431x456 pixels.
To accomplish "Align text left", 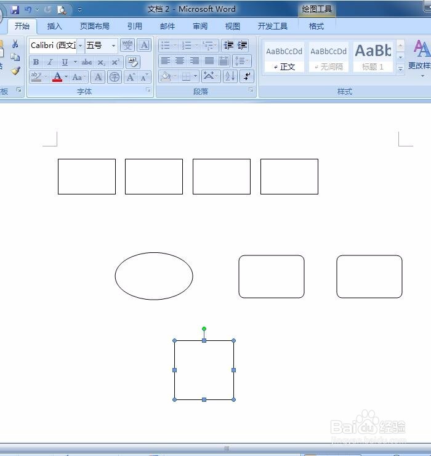I will 166,61.
